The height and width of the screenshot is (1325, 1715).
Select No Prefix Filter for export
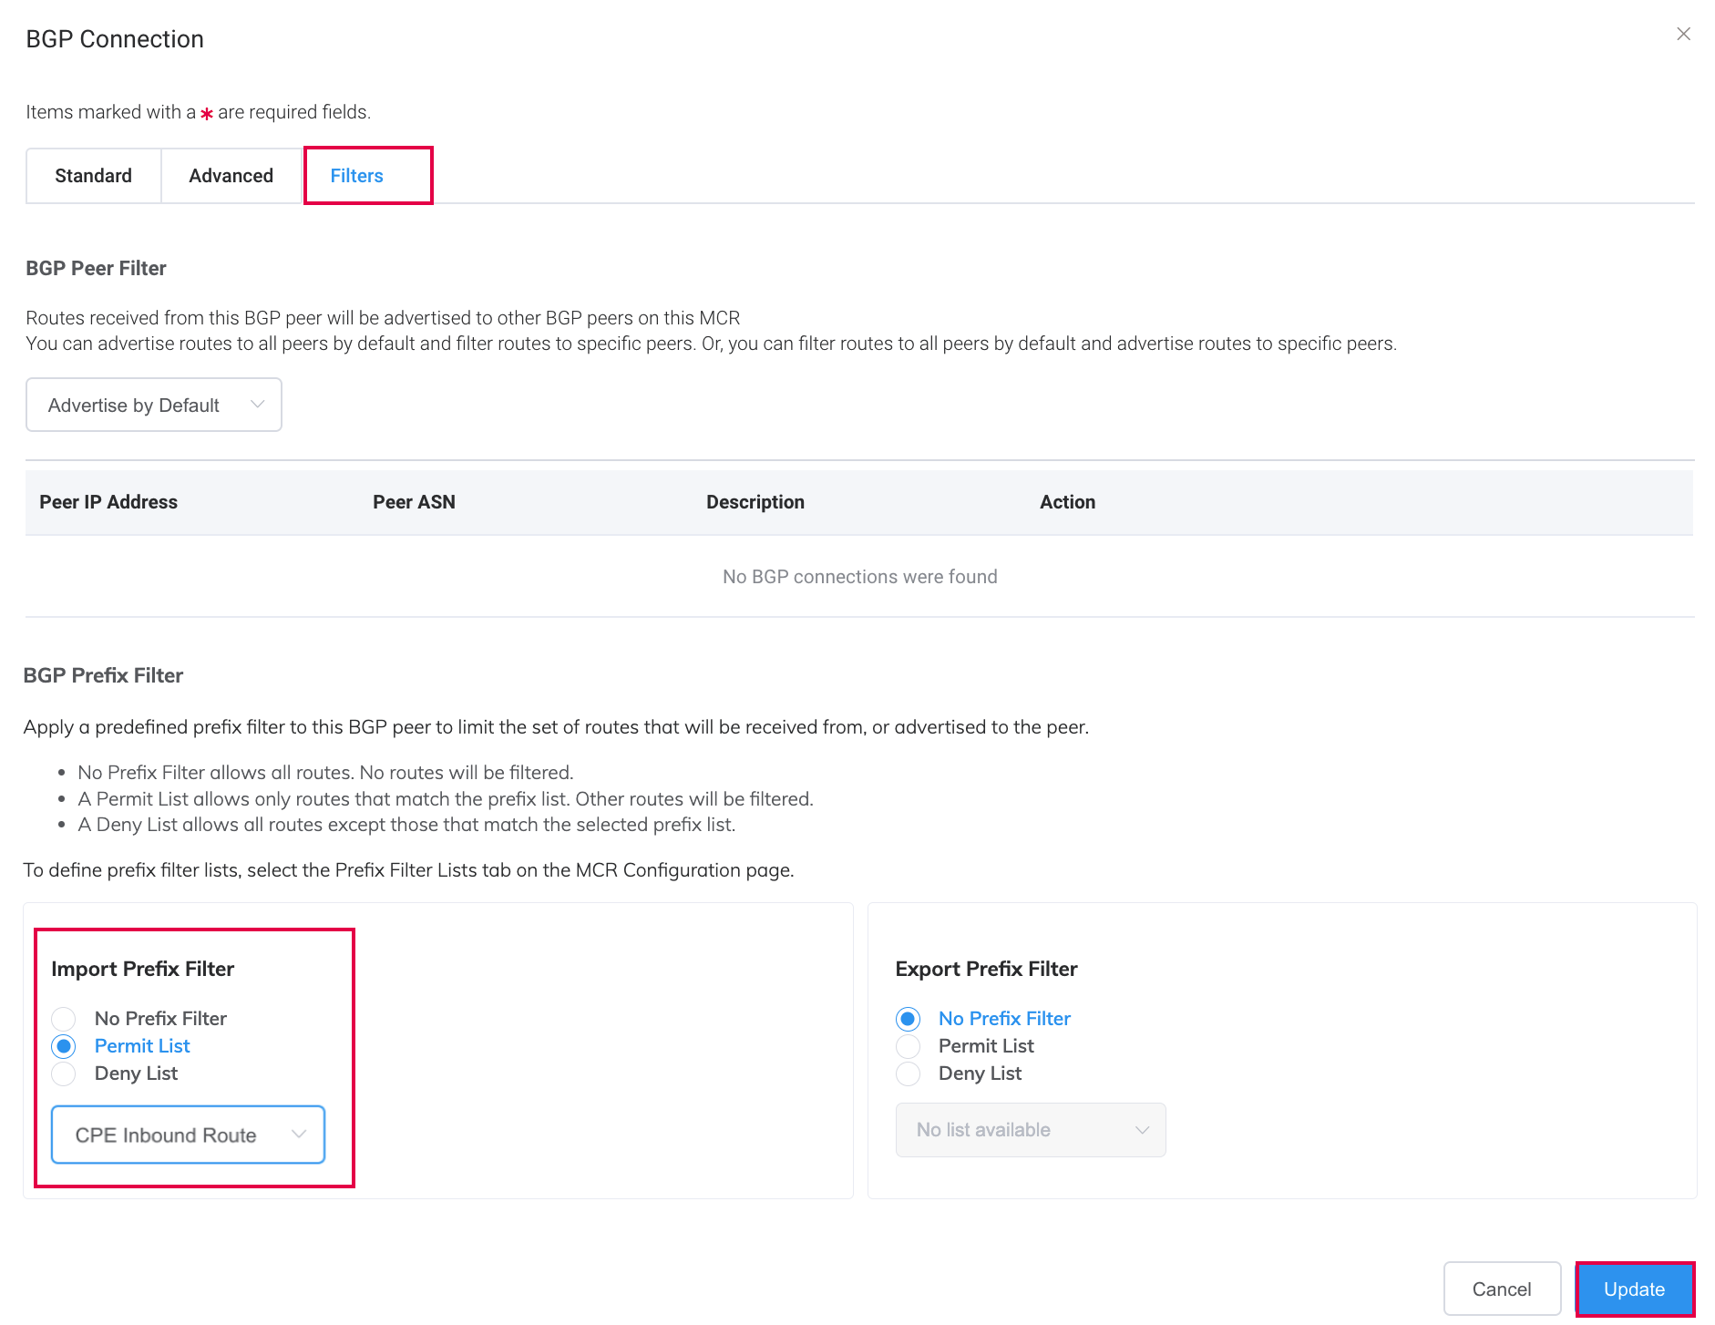(x=907, y=1018)
